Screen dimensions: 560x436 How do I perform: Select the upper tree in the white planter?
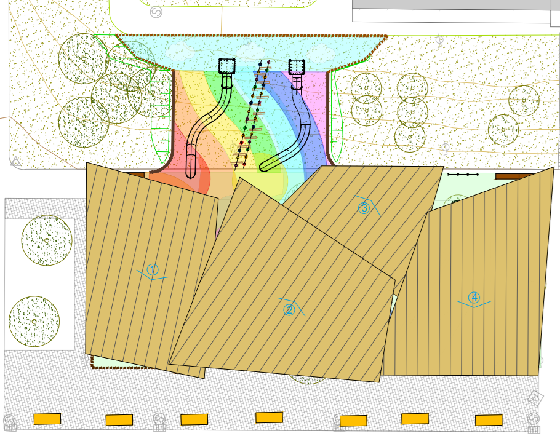click(x=47, y=240)
